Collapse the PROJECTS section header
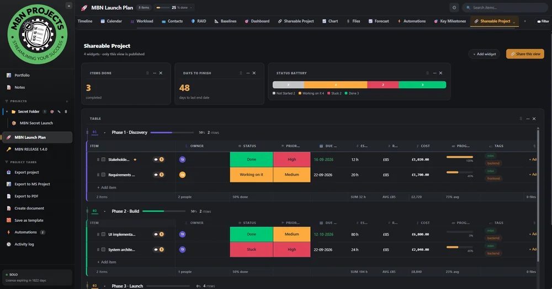The height and width of the screenshot is (289, 552). (6, 101)
